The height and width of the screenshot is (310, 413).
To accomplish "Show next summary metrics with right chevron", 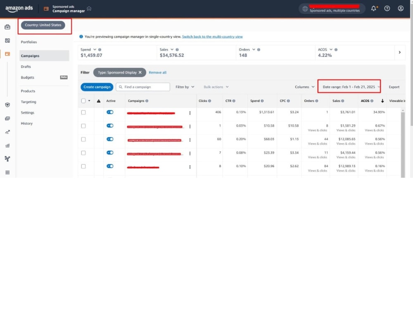I will coord(399,52).
